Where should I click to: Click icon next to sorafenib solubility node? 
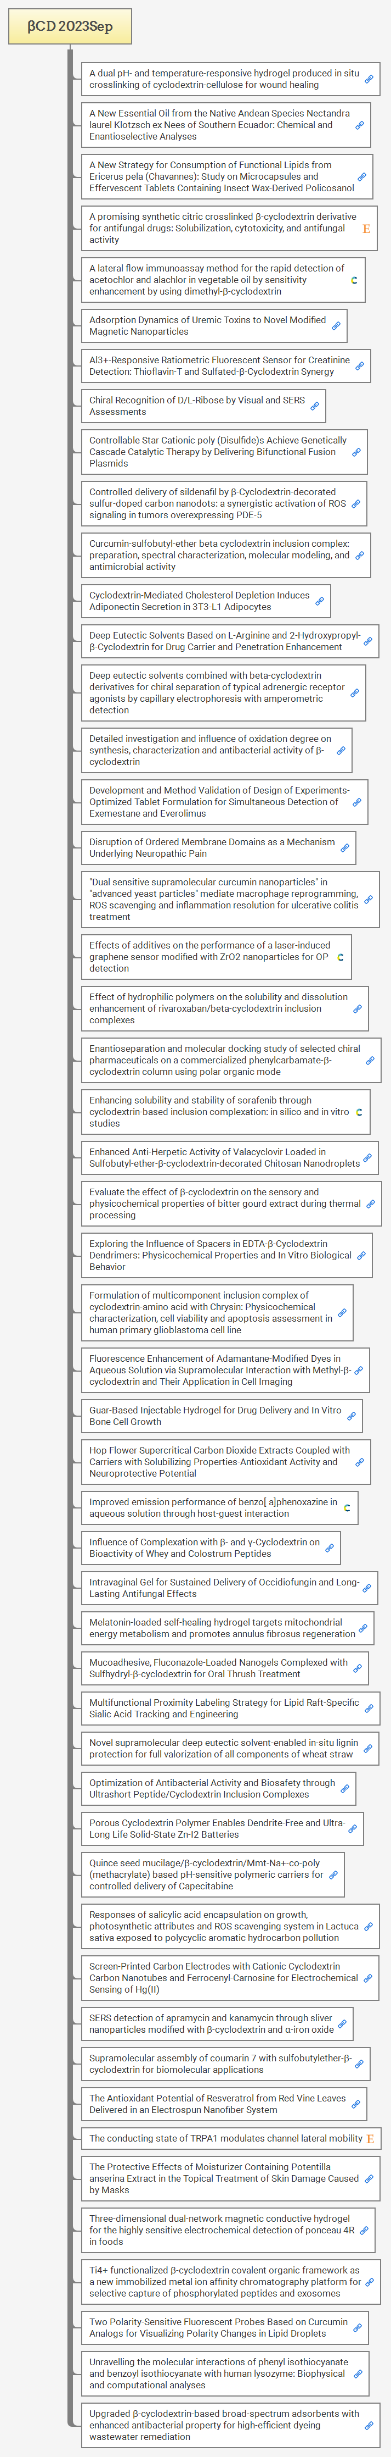359,1112
